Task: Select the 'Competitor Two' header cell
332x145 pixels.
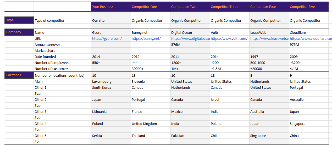Action: [190, 7]
